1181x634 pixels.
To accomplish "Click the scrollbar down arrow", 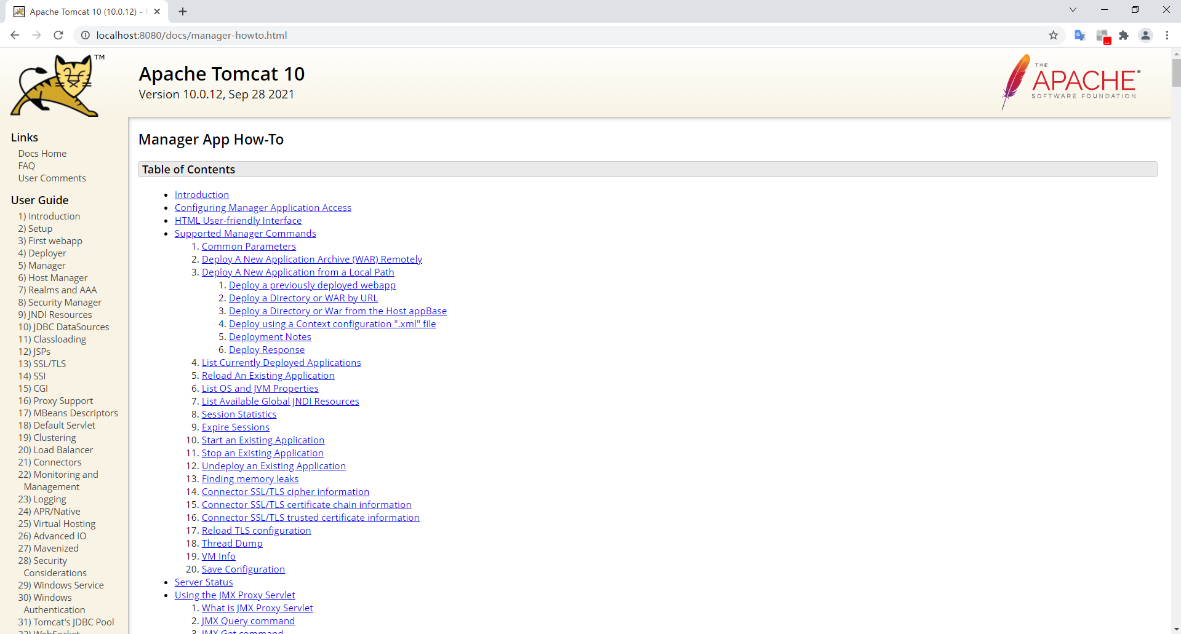I will 1176,628.
